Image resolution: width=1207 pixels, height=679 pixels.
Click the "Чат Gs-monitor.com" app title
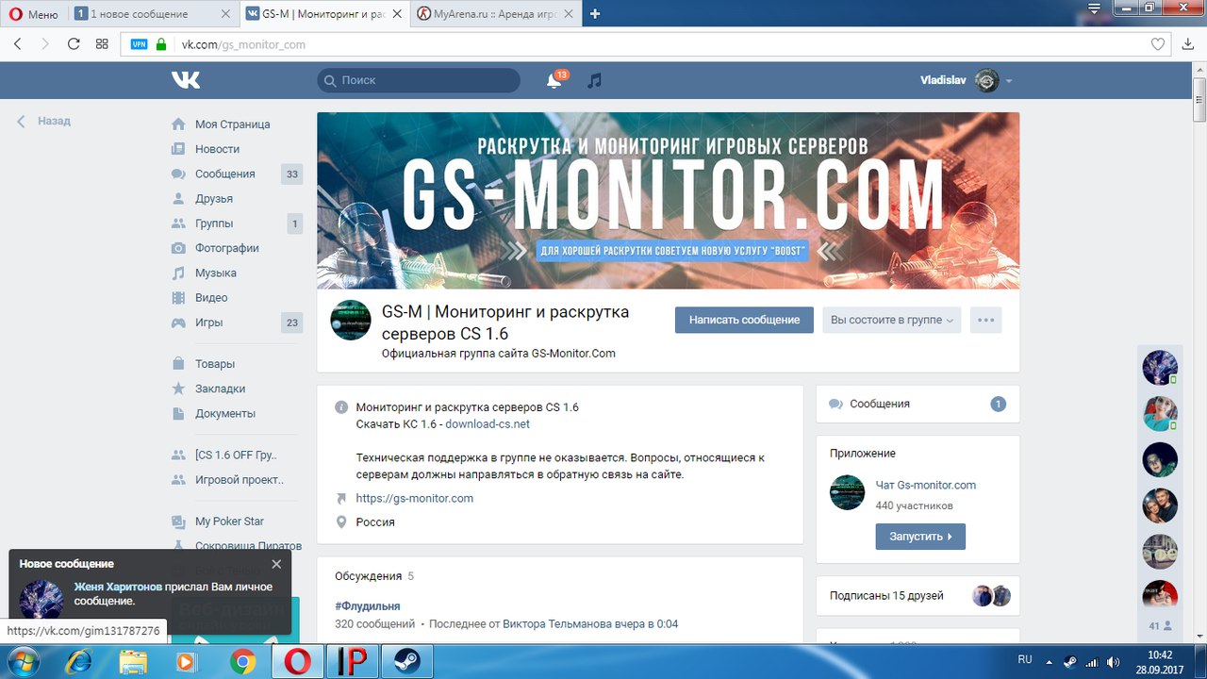point(925,486)
